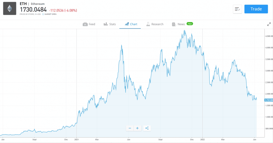Open the News tab
273x143 pixels.
pyautogui.click(x=178, y=24)
